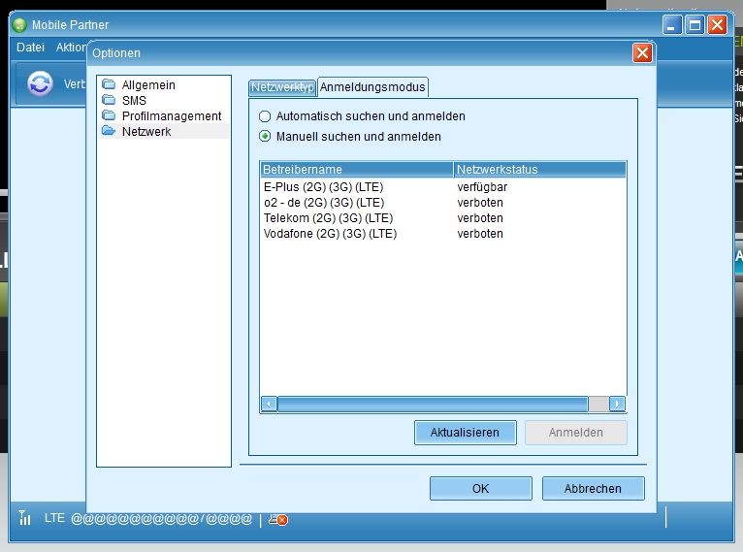Click the Profilmanagement folder icon

[x=109, y=115]
